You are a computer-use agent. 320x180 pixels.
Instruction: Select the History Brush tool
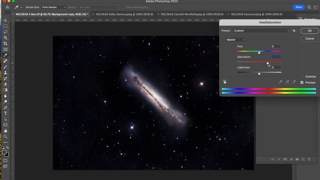(5, 78)
